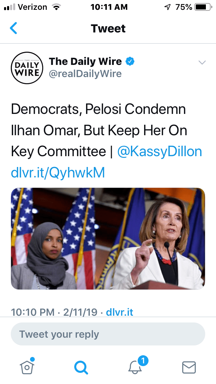Tap the Tweet your reply field
The width and height of the screenshot is (216, 384).
tap(108, 334)
